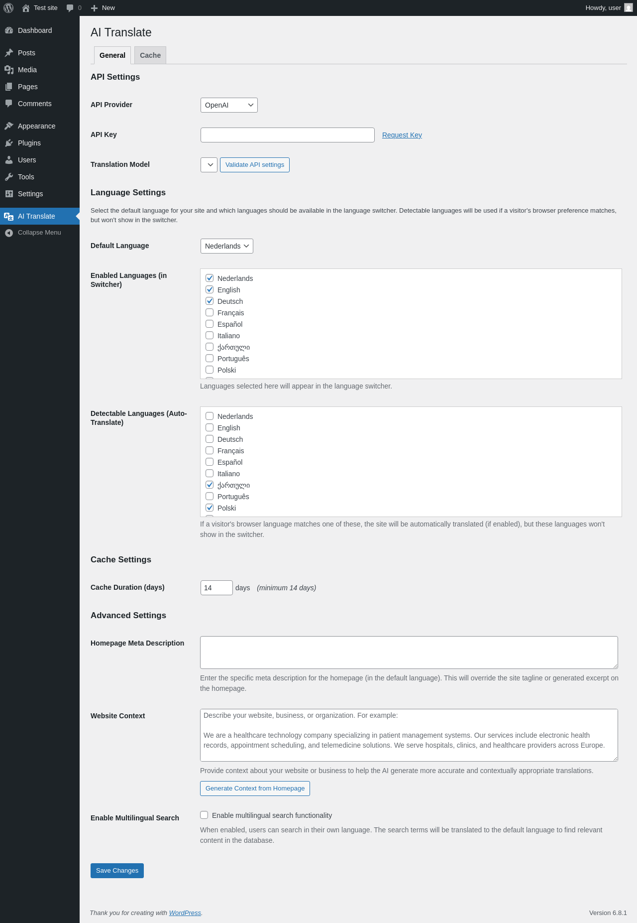Click the Settings sliders icon

coord(9,194)
